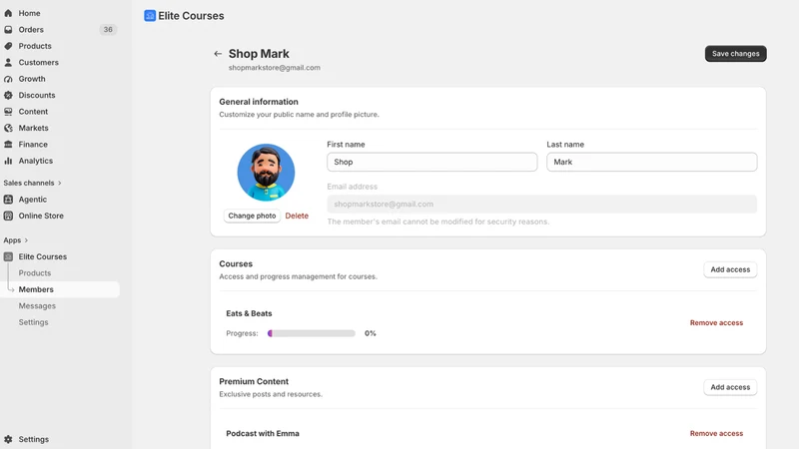The image size is (799, 449).
Task: Click the Elite Courses app icon in sidebar
Action: tap(8, 256)
